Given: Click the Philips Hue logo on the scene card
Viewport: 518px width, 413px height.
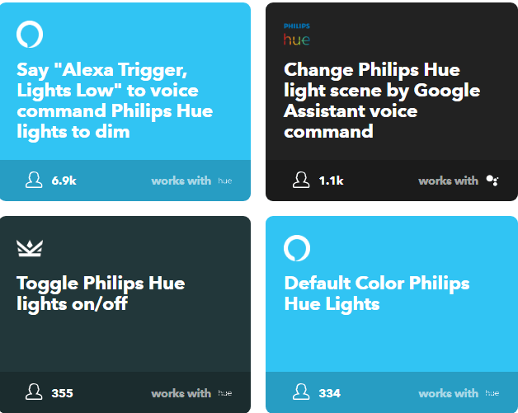Looking at the screenshot, I should coord(297,35).
